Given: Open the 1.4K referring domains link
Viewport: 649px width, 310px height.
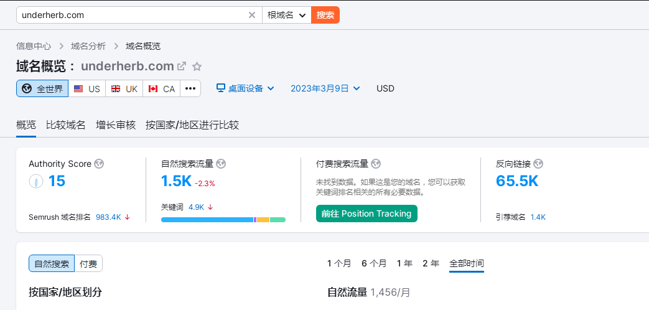Looking at the screenshot, I should click(538, 217).
